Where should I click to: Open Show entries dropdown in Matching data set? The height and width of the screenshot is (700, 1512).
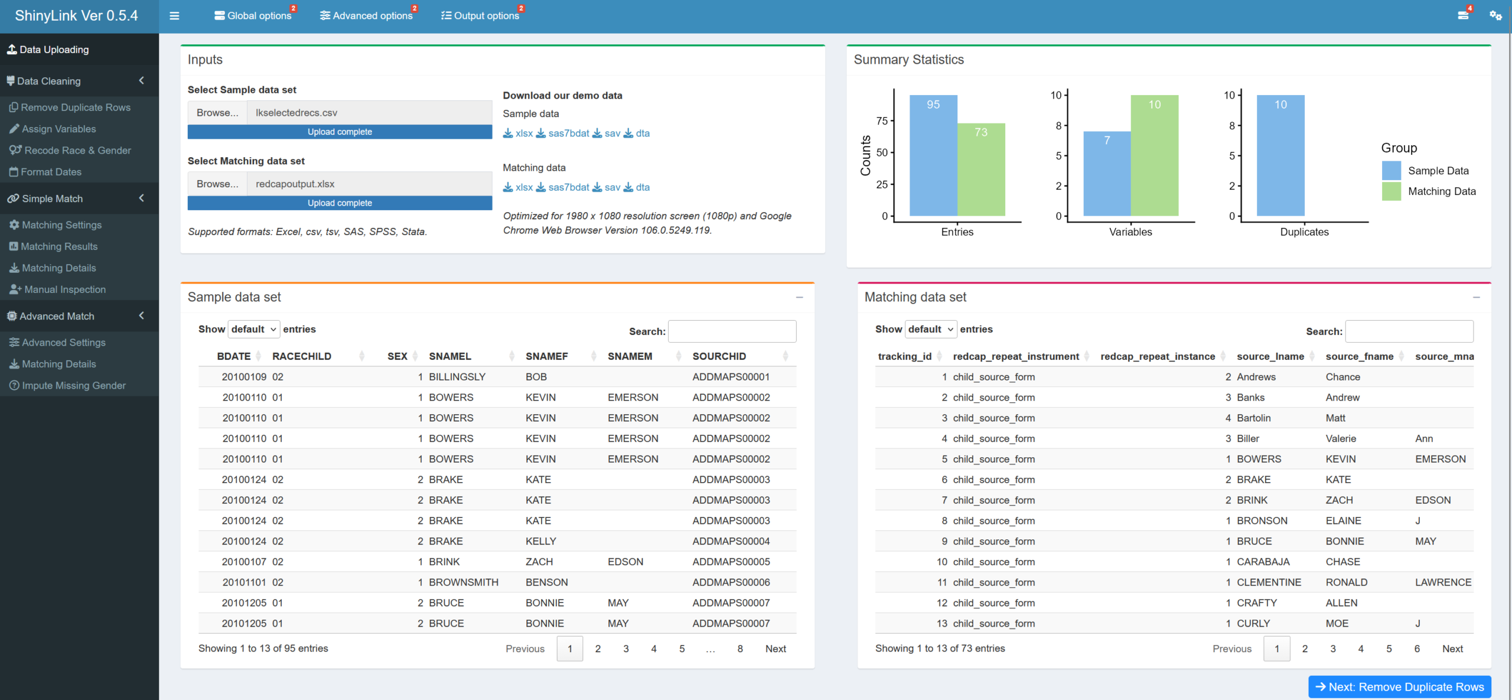click(x=930, y=330)
